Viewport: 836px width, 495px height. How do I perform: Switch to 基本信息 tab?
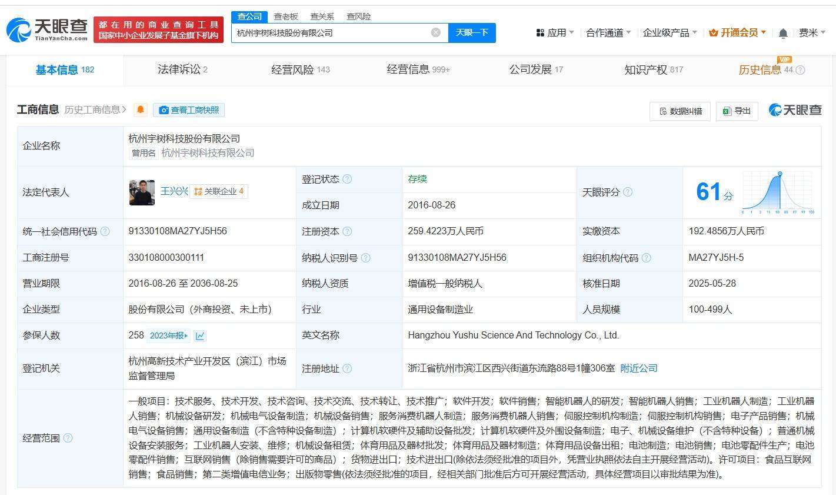(x=65, y=70)
